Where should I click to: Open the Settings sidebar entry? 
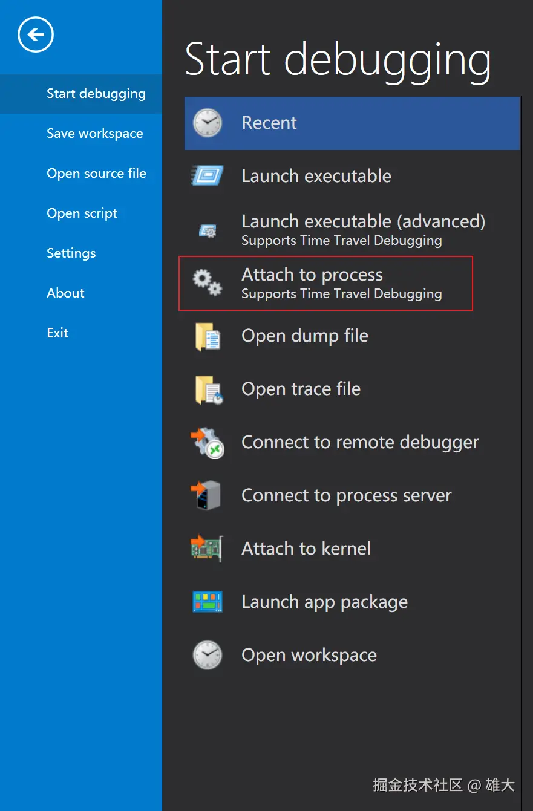point(71,253)
